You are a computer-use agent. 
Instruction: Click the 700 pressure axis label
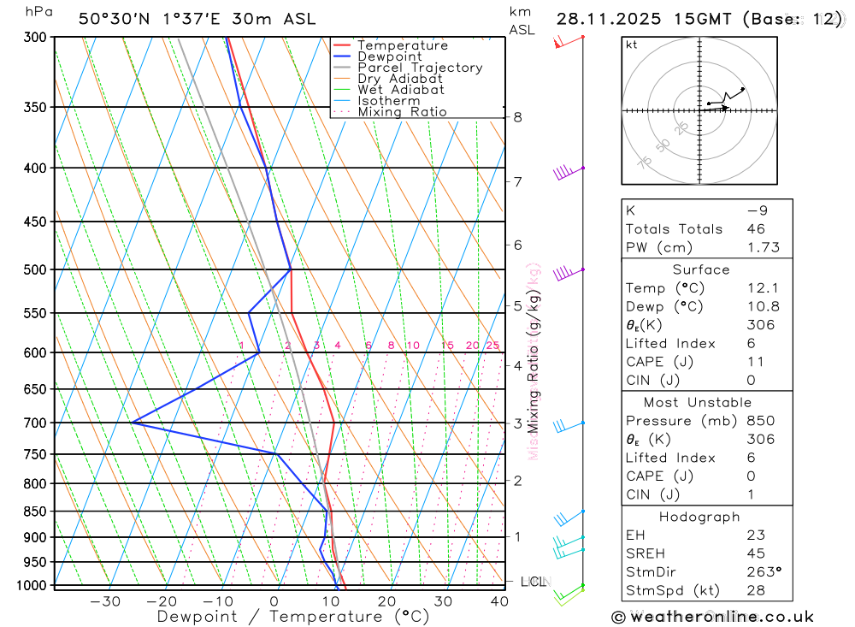[35, 423]
